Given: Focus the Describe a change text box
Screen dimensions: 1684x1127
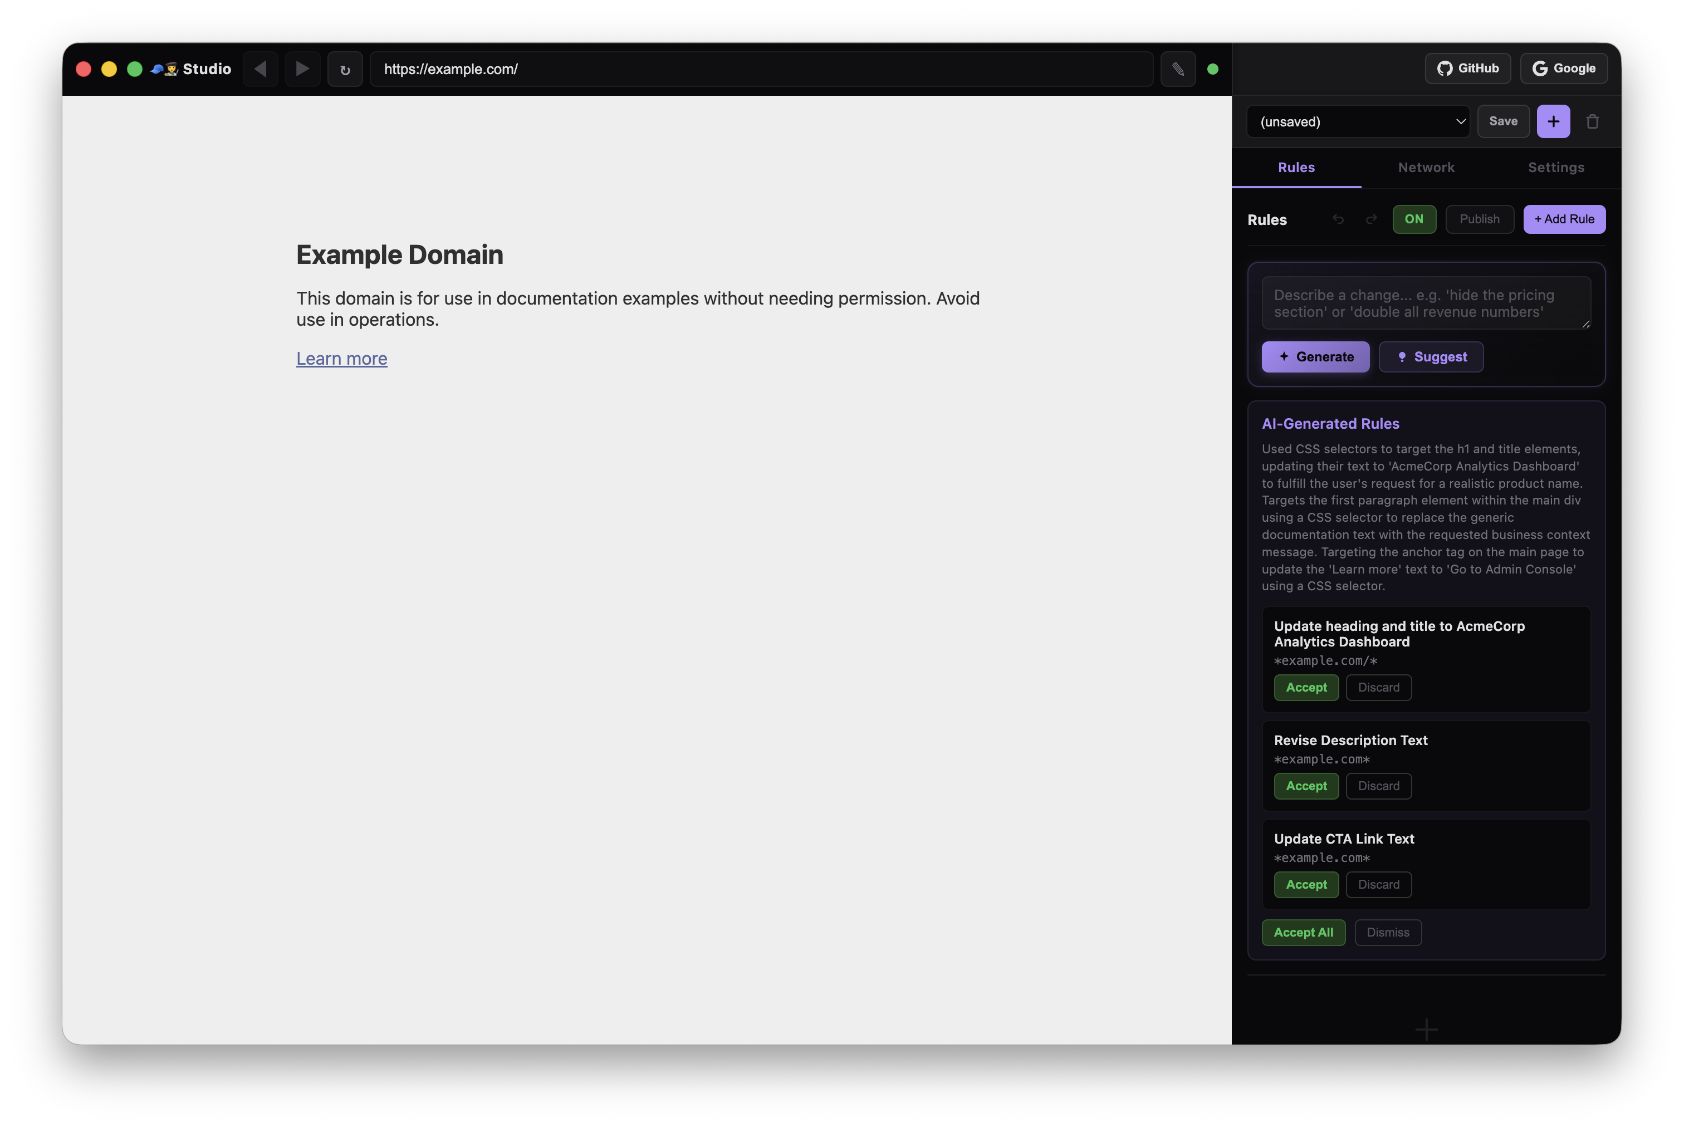Looking at the screenshot, I should click(x=1425, y=303).
